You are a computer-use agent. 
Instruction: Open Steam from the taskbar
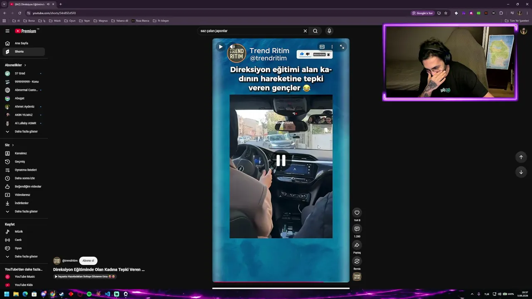[x=62, y=294]
